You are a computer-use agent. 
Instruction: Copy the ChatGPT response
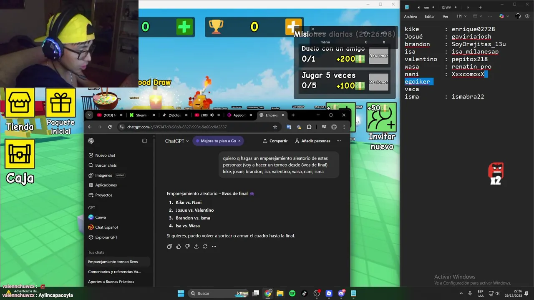(x=169, y=246)
